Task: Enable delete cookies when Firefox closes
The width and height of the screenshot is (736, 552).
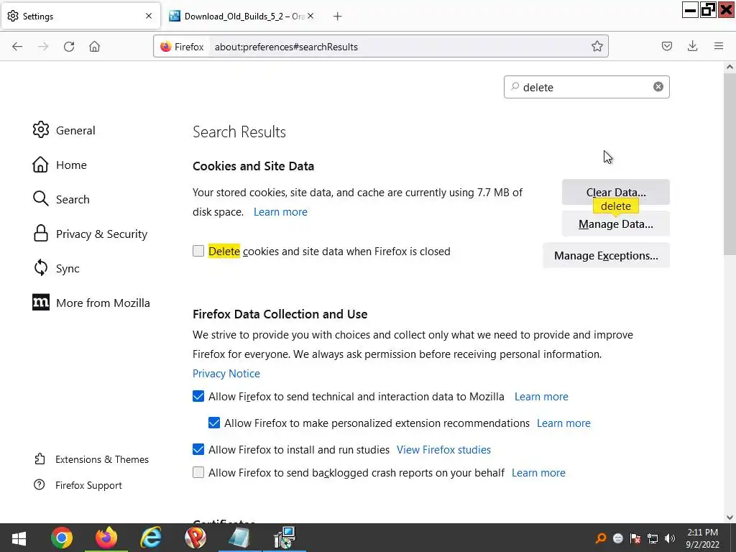Action: click(198, 251)
